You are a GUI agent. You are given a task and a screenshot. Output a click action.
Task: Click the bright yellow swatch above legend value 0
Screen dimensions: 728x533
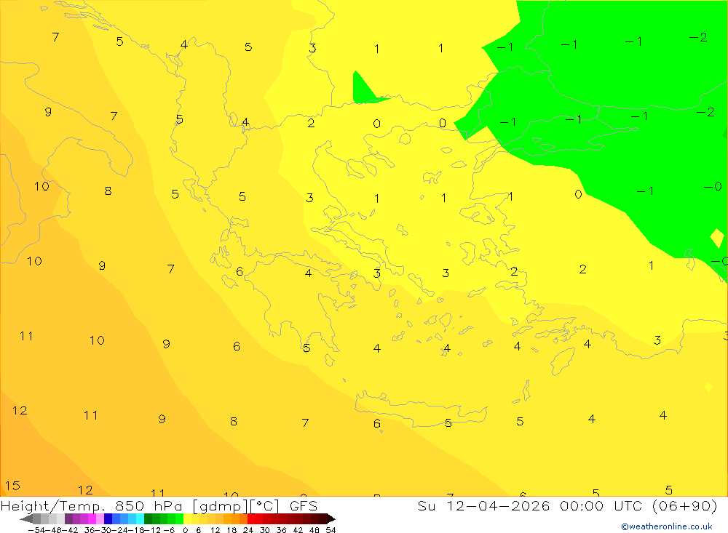(x=187, y=518)
